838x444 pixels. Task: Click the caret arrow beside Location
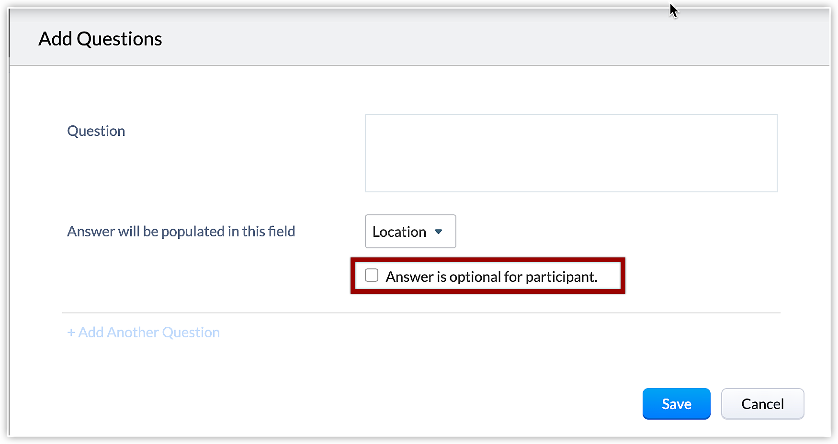pyautogui.click(x=438, y=232)
